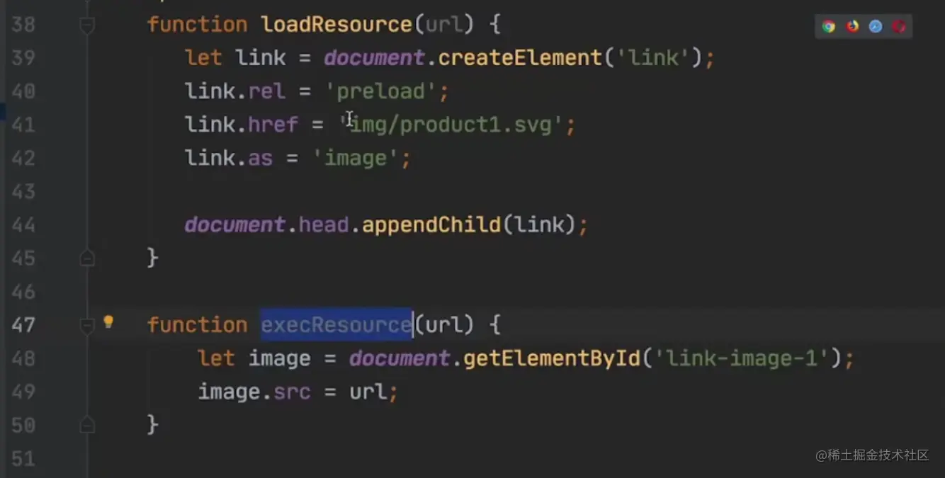Click the highlighted execResource function name

(336, 325)
